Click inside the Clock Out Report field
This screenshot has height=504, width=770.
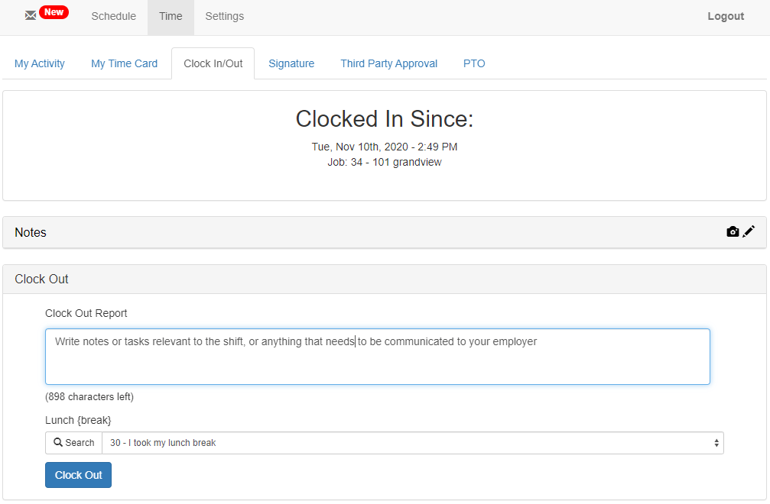(x=378, y=356)
